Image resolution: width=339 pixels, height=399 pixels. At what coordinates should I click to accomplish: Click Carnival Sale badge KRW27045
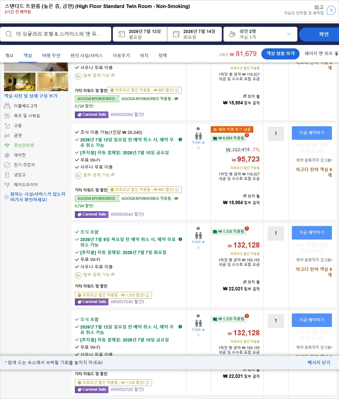pos(92,302)
